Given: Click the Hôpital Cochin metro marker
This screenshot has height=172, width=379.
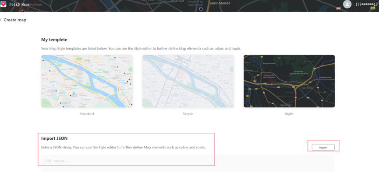Looking at the screenshot, I should [x=22, y=10].
